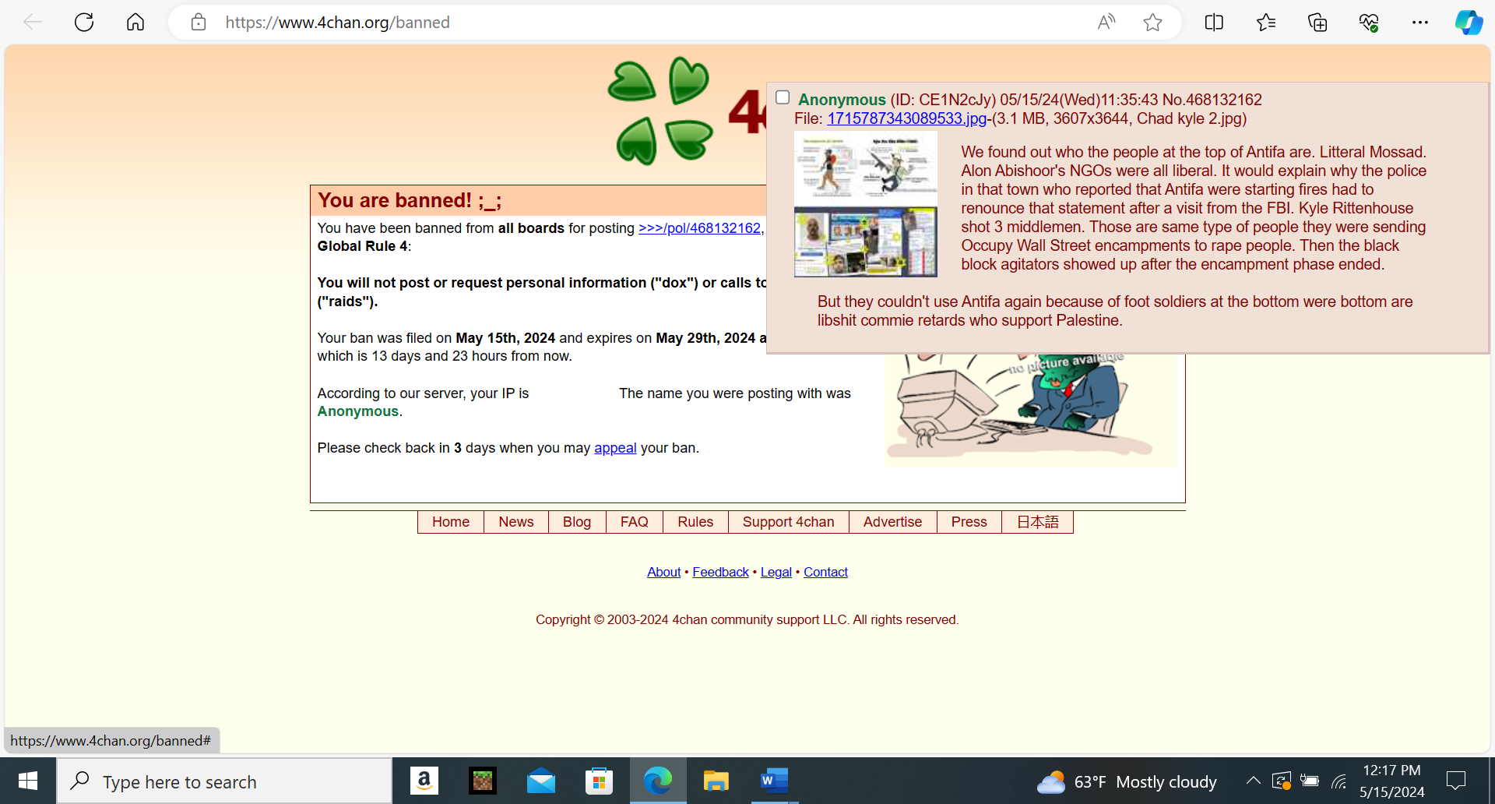This screenshot has height=804, width=1495.
Task: Open the Collections icon
Action: tap(1317, 22)
